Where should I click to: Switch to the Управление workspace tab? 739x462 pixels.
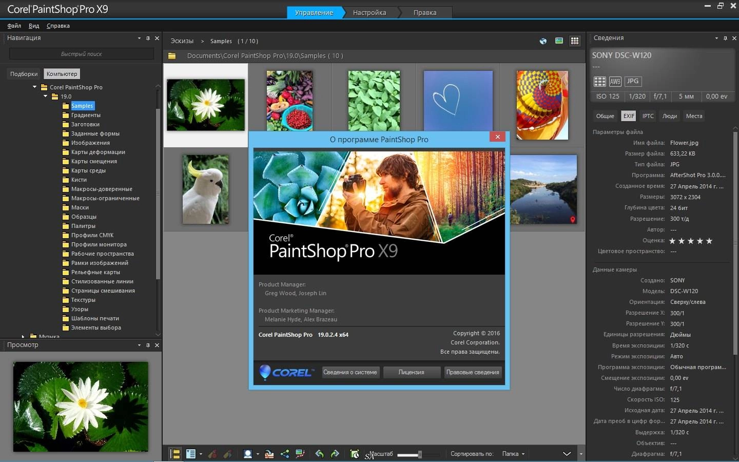tap(314, 12)
